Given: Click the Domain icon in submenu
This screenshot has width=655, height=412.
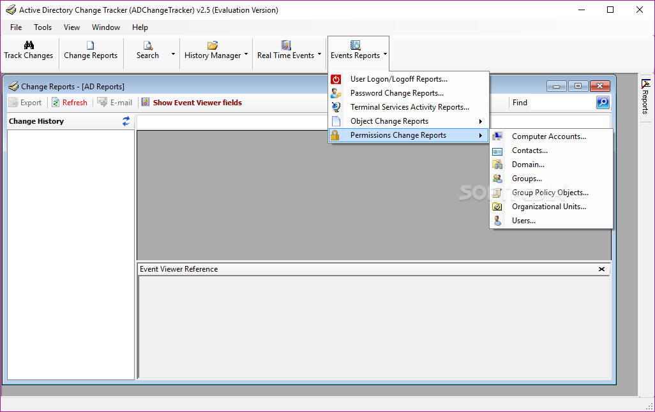Looking at the screenshot, I should (497, 165).
